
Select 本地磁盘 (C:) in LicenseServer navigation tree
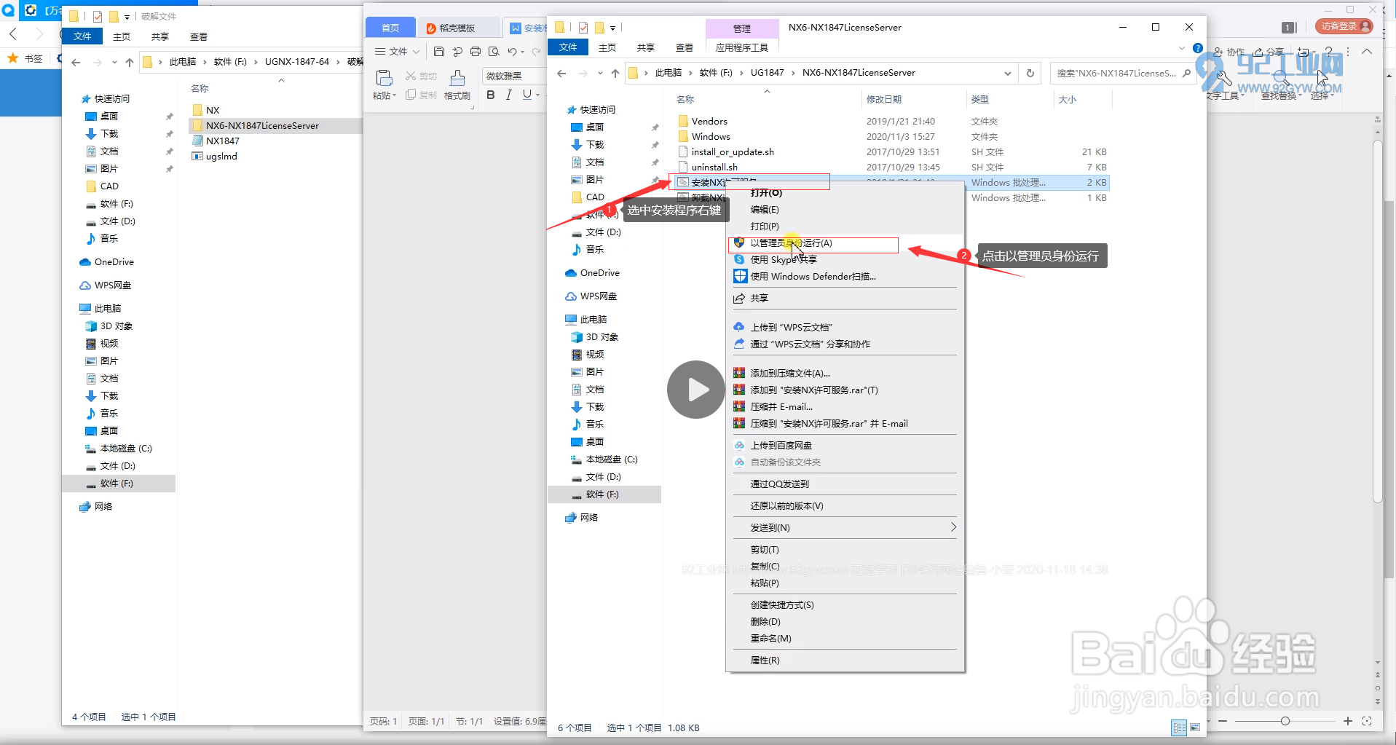611,460
